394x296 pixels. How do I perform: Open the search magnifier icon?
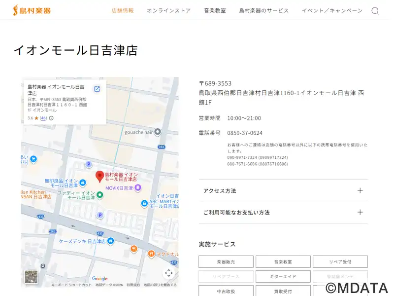[x=375, y=11]
